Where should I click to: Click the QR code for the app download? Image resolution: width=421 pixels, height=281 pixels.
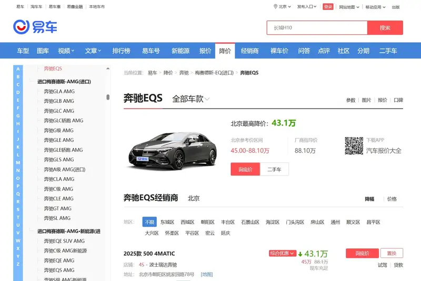354,146
